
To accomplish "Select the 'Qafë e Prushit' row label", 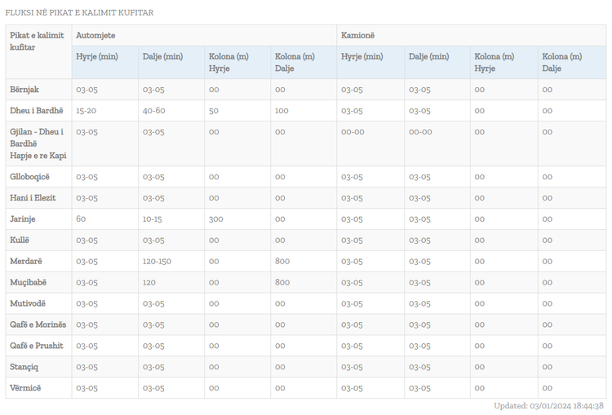I will tap(36, 345).
